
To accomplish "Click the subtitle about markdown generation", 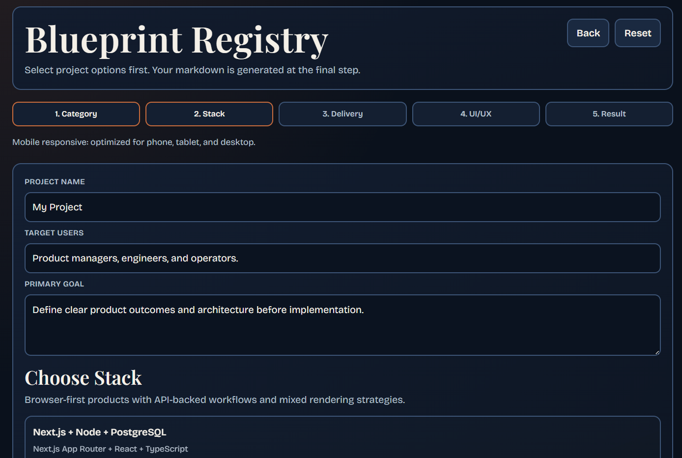I will (x=192, y=70).
